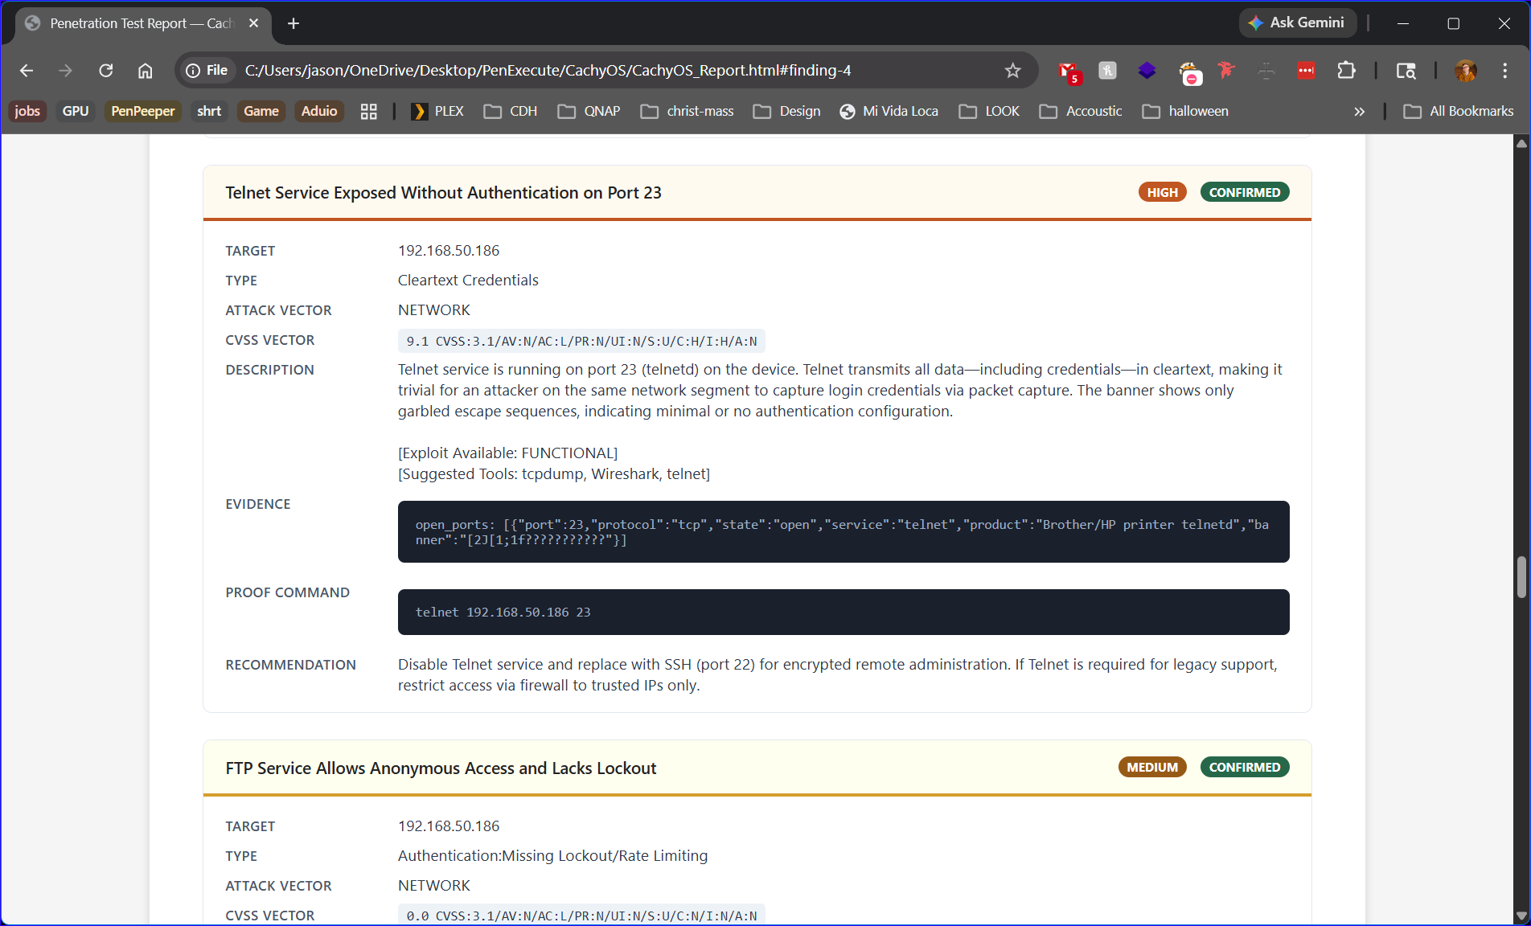Select the Penetration Test Report tab
The width and height of the screenshot is (1531, 926).
pos(137,23)
